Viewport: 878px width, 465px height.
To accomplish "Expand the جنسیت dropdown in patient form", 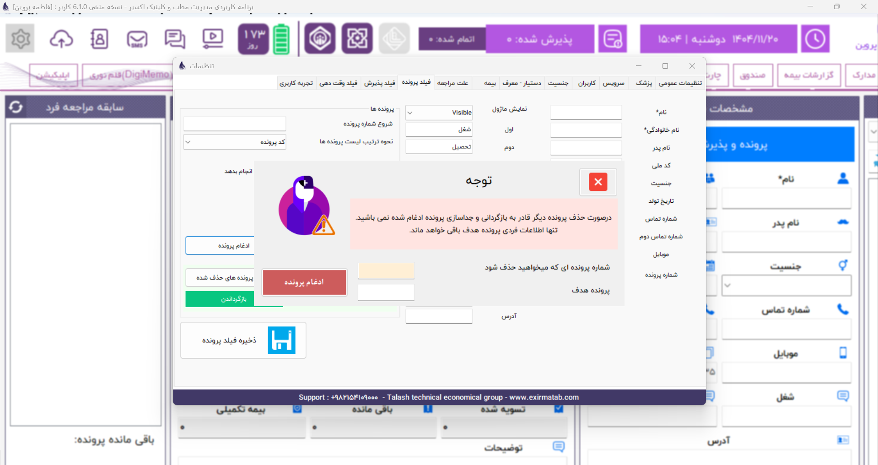I will point(727,286).
